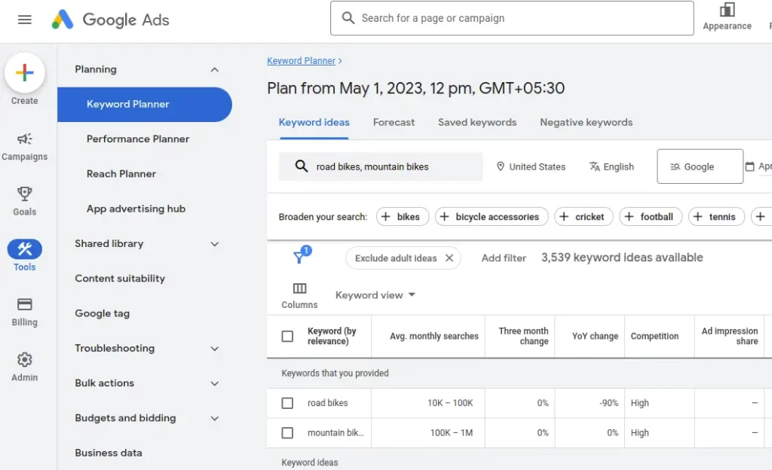Open the Google search network selector
The width and height of the screenshot is (772, 470).
click(x=700, y=166)
